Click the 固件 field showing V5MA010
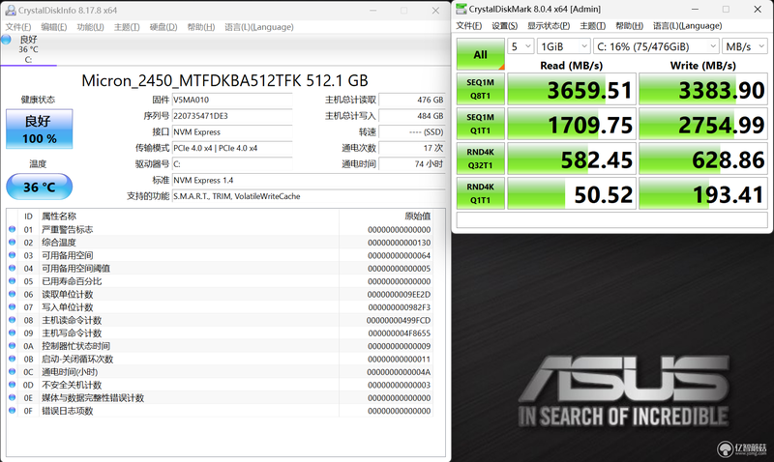Image resolution: width=774 pixels, height=462 pixels. click(x=232, y=100)
